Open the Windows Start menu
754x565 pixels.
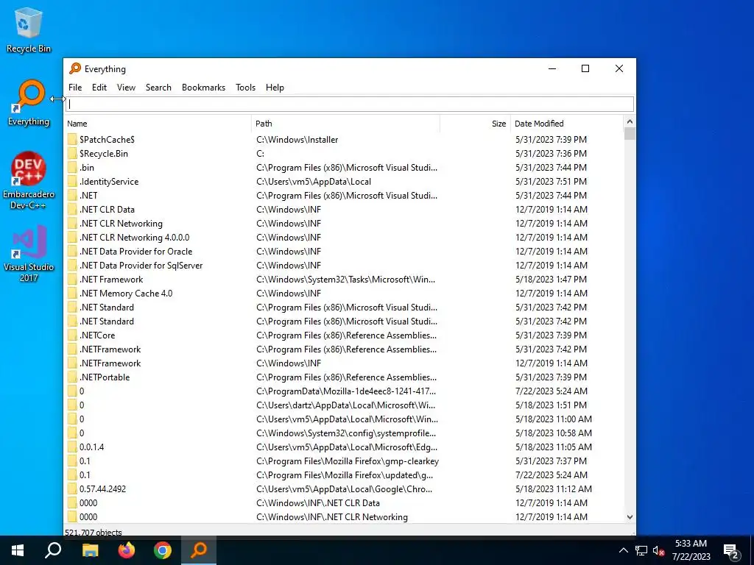click(x=18, y=550)
